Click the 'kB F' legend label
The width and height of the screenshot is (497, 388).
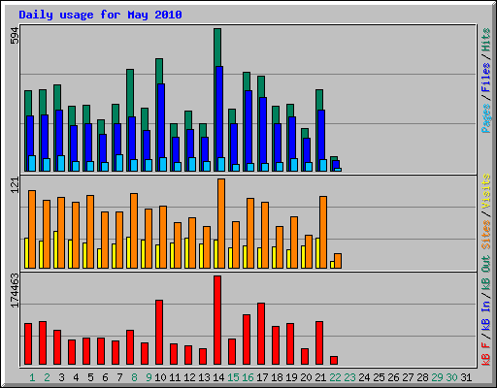(485, 354)
